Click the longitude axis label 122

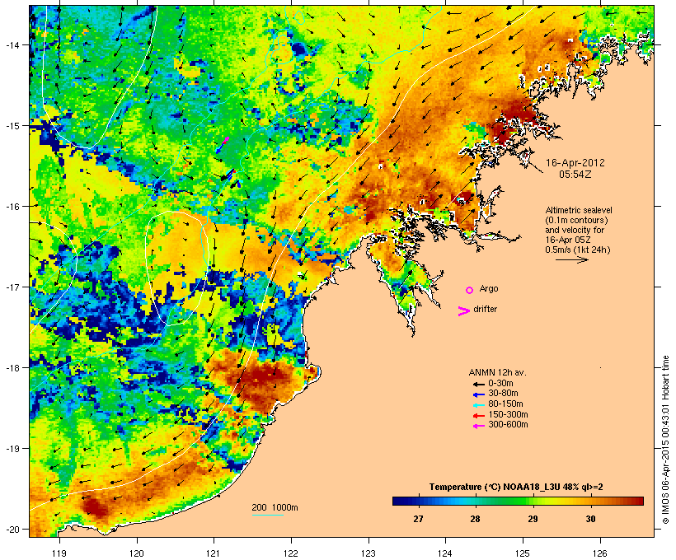(x=291, y=553)
